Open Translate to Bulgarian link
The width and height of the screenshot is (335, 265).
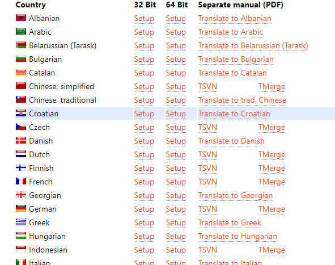236,60
